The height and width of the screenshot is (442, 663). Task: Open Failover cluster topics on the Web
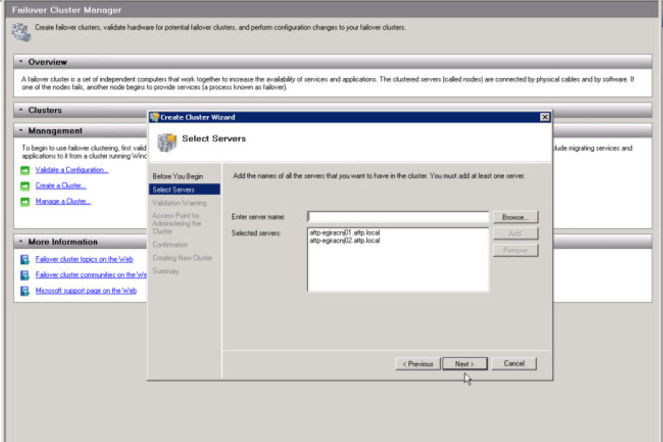click(84, 259)
